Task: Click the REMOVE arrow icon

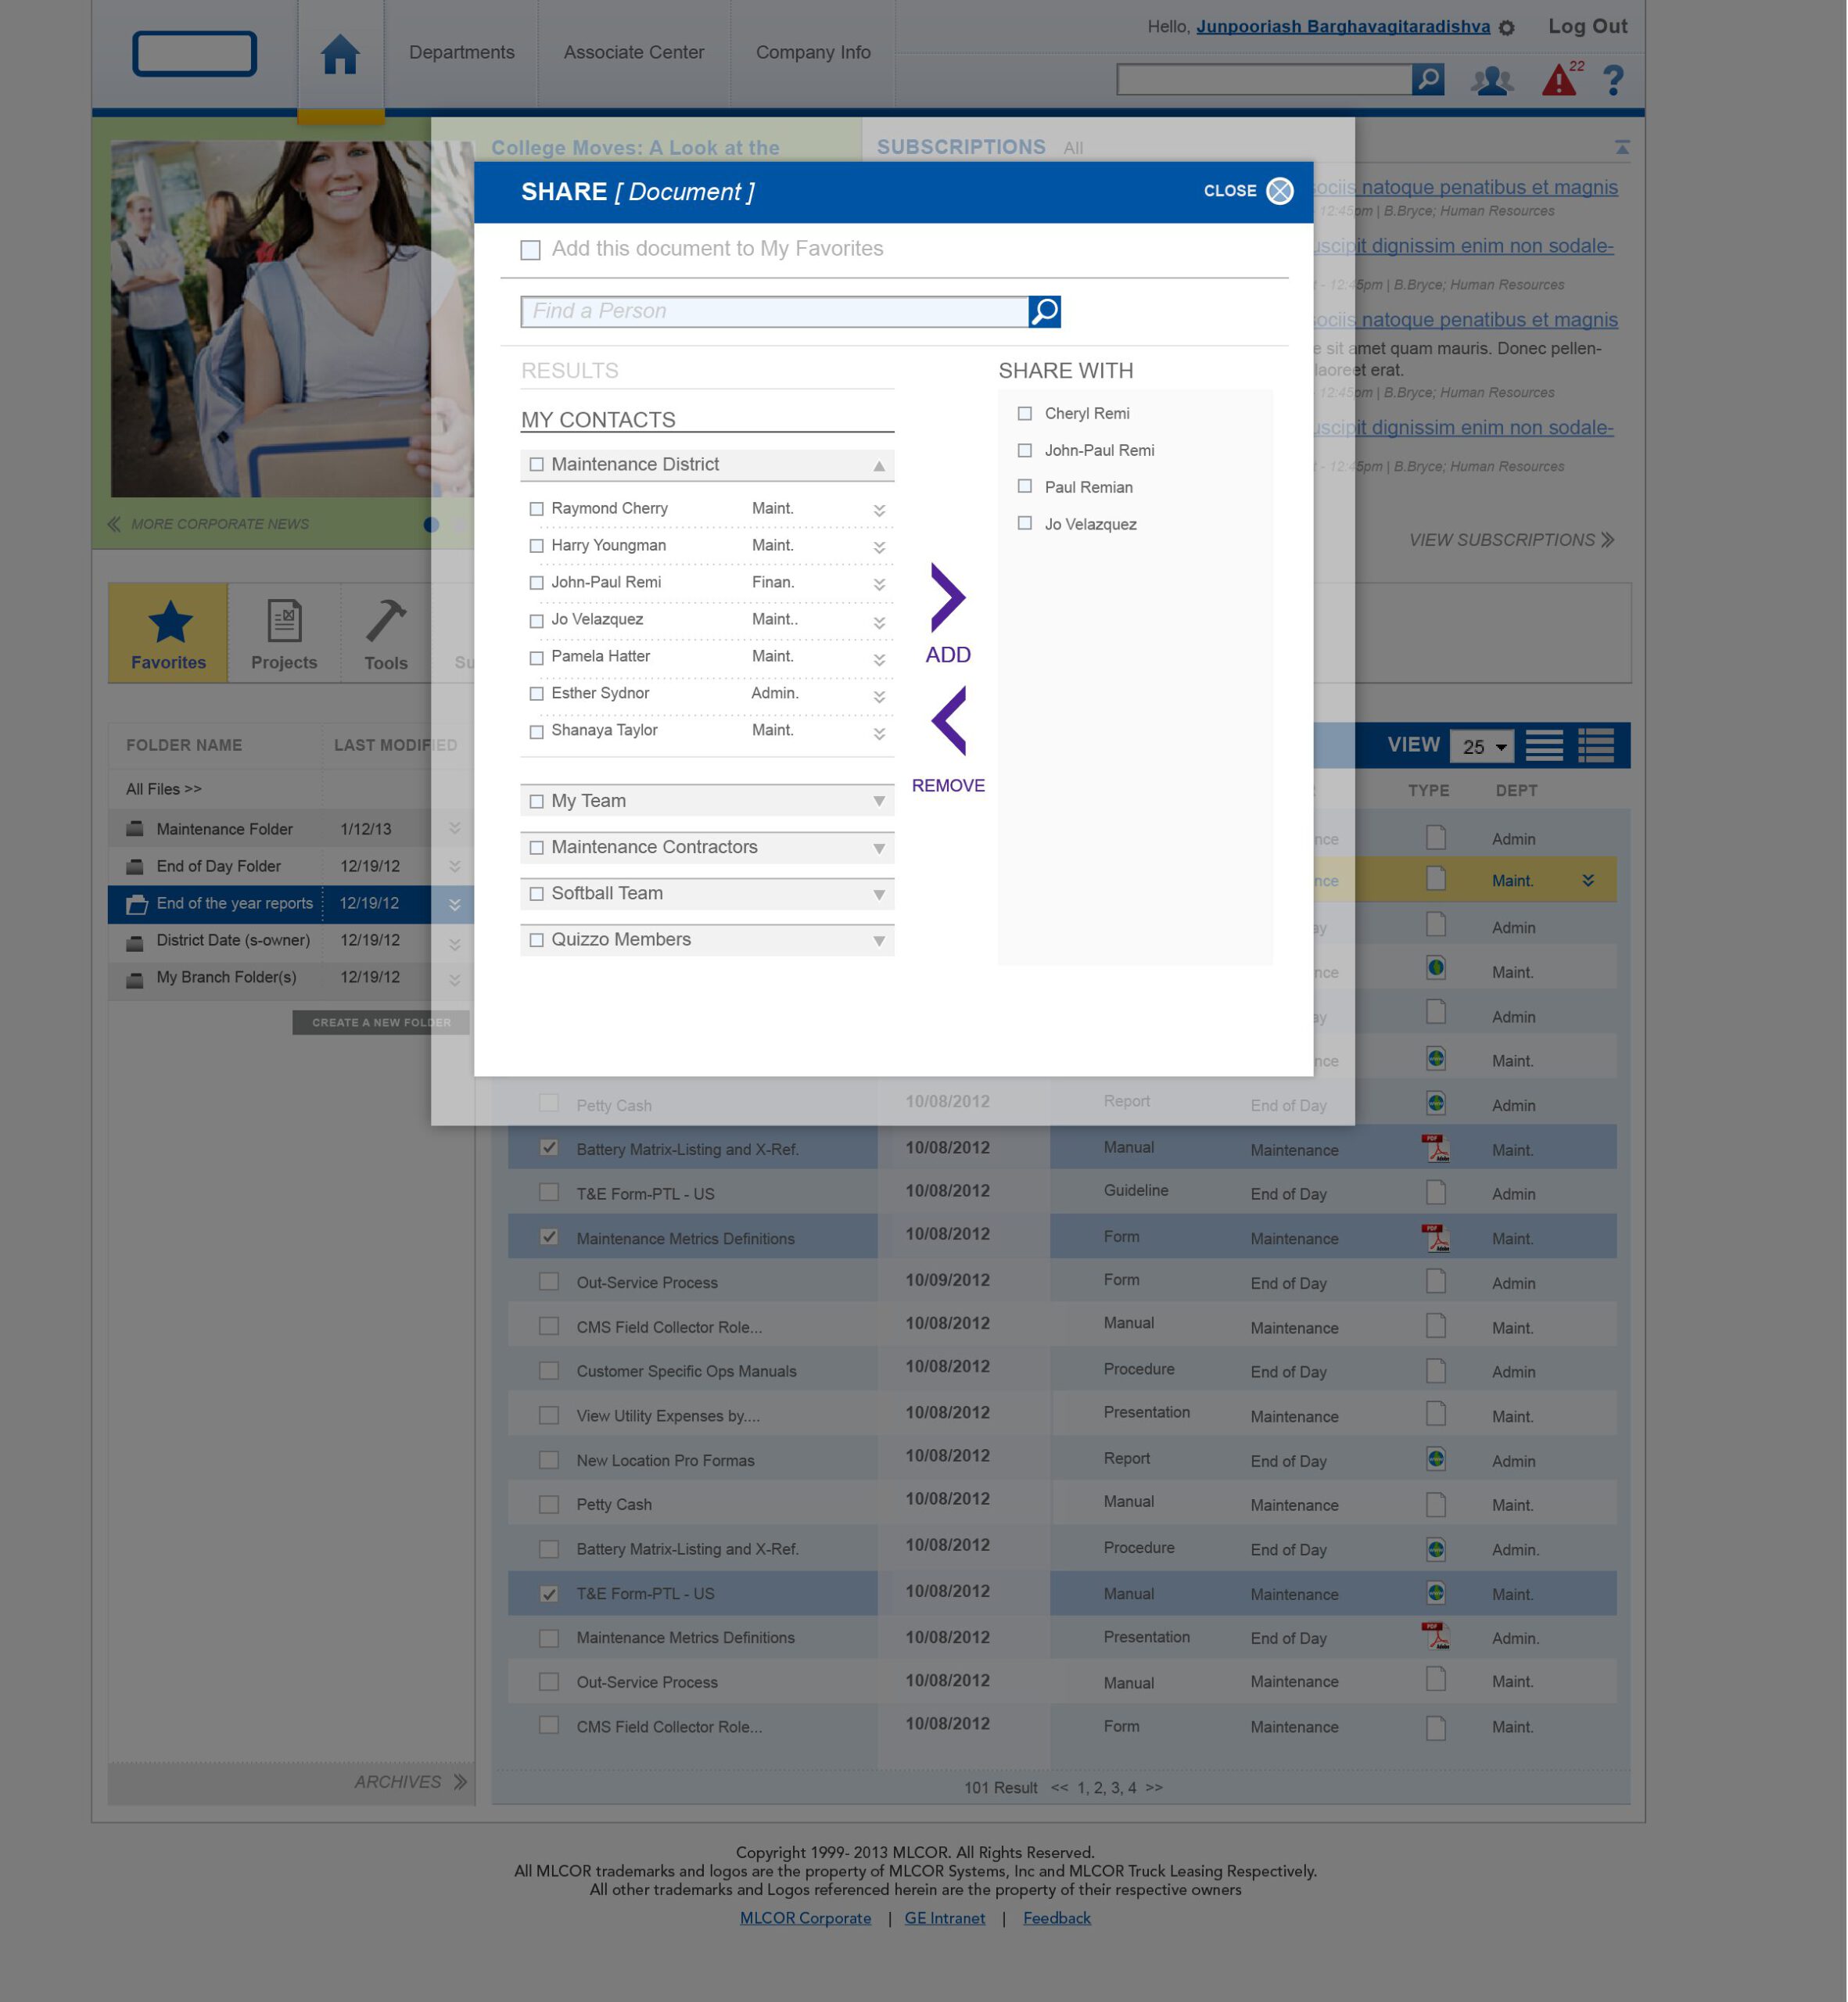Action: (x=949, y=720)
